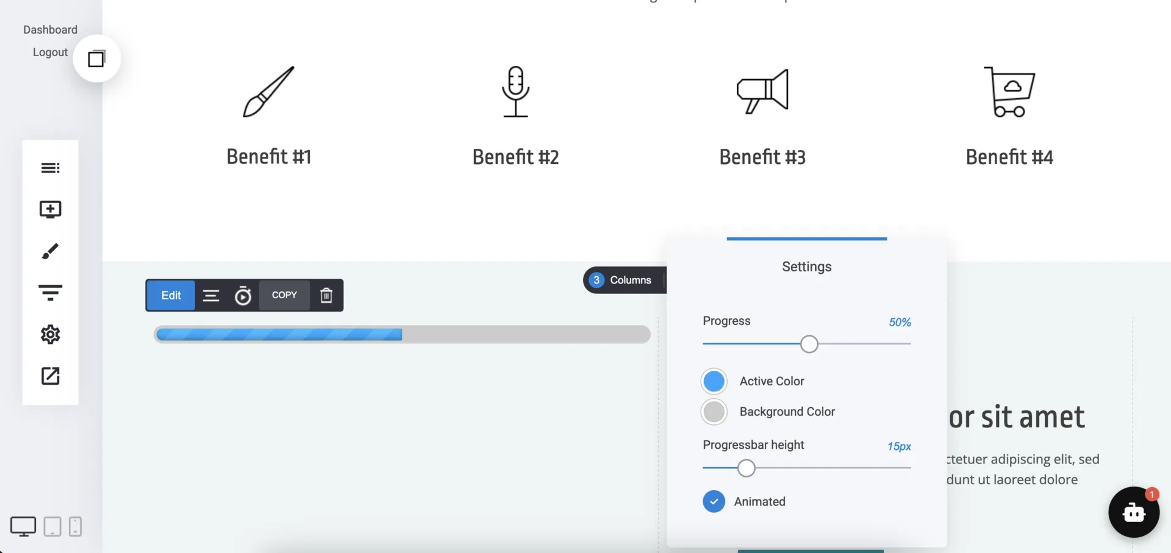Viewport: 1171px width, 553px height.
Task: Switch to mobile preview icon
Action: tap(75, 526)
